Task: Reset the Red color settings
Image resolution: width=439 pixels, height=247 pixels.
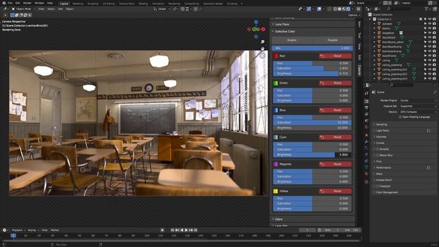Action: tap(335, 56)
